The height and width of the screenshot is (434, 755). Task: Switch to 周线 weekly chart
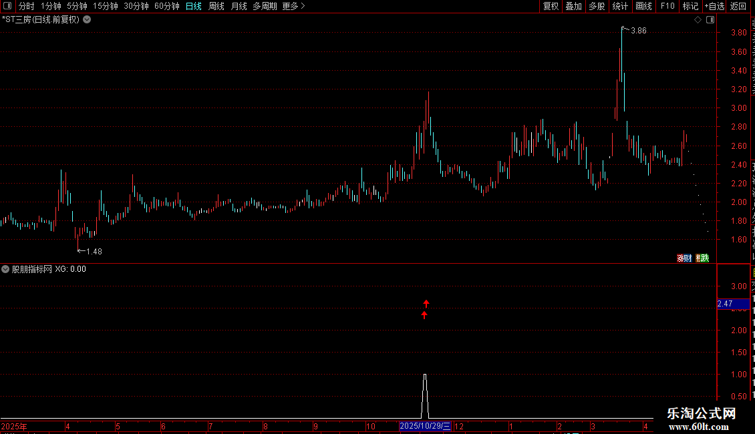pyautogui.click(x=216, y=6)
